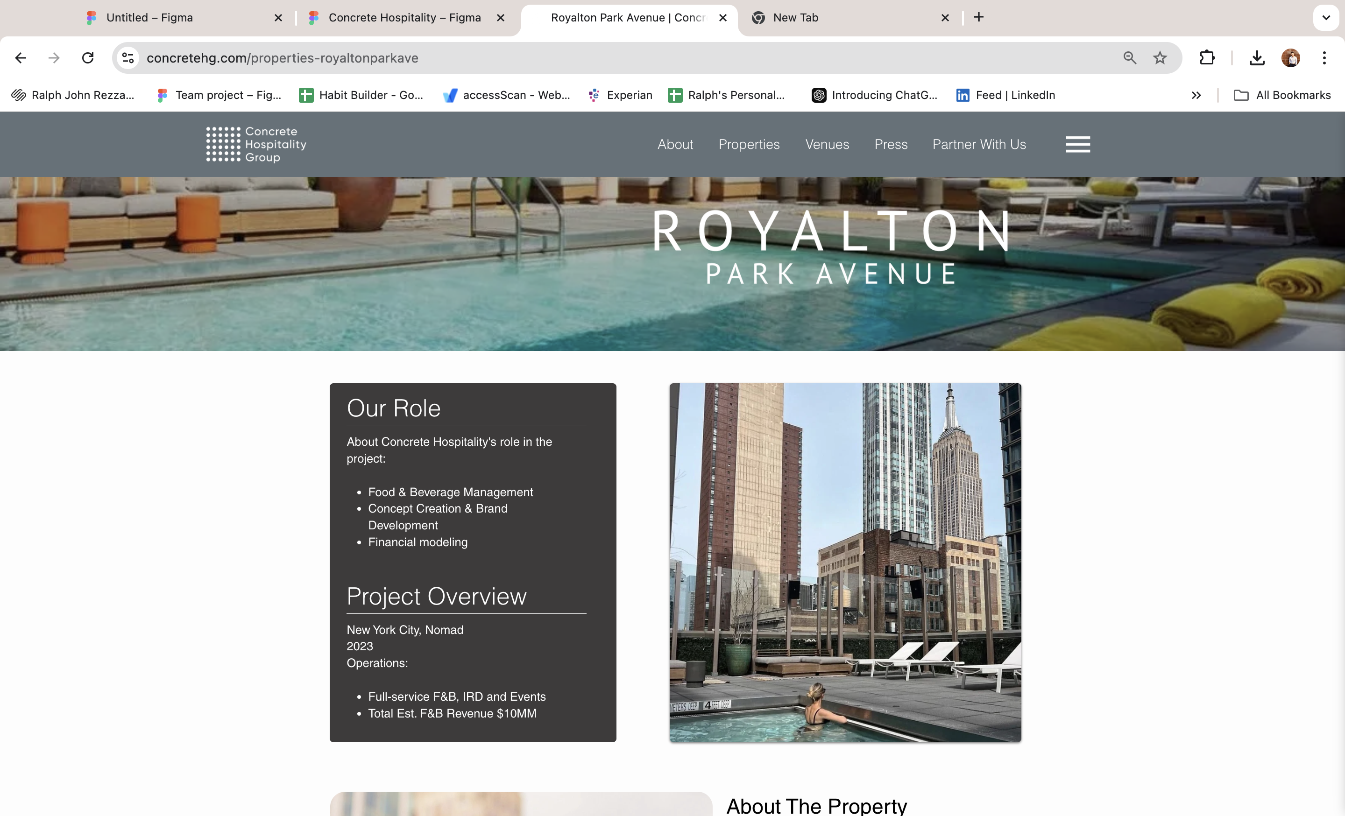Click the address bar URL field

pyautogui.click(x=628, y=58)
